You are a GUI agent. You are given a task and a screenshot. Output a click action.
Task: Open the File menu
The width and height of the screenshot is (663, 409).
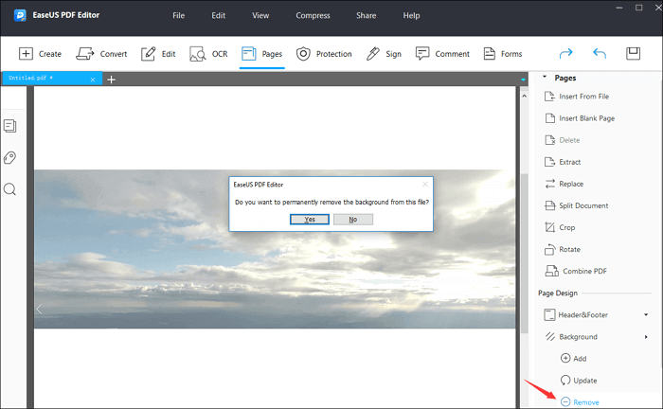point(178,15)
